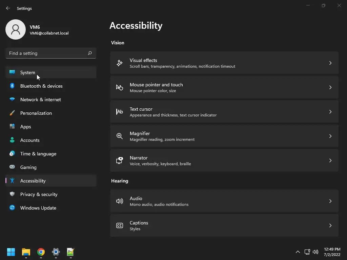Click the Captions CC icon

tap(120, 225)
